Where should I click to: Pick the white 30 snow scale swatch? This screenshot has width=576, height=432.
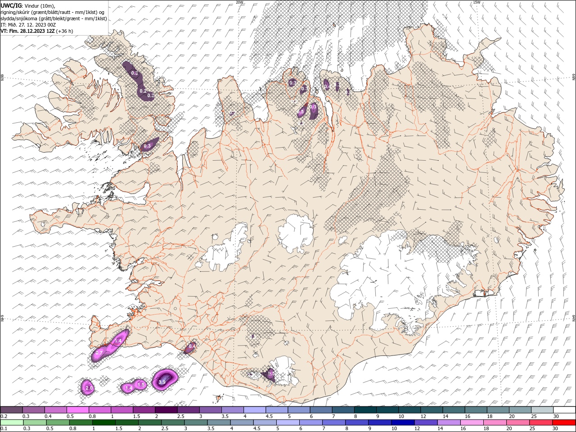click(564, 410)
